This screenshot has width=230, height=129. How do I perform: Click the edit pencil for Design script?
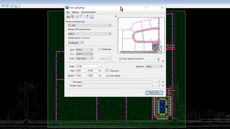tap(159, 85)
